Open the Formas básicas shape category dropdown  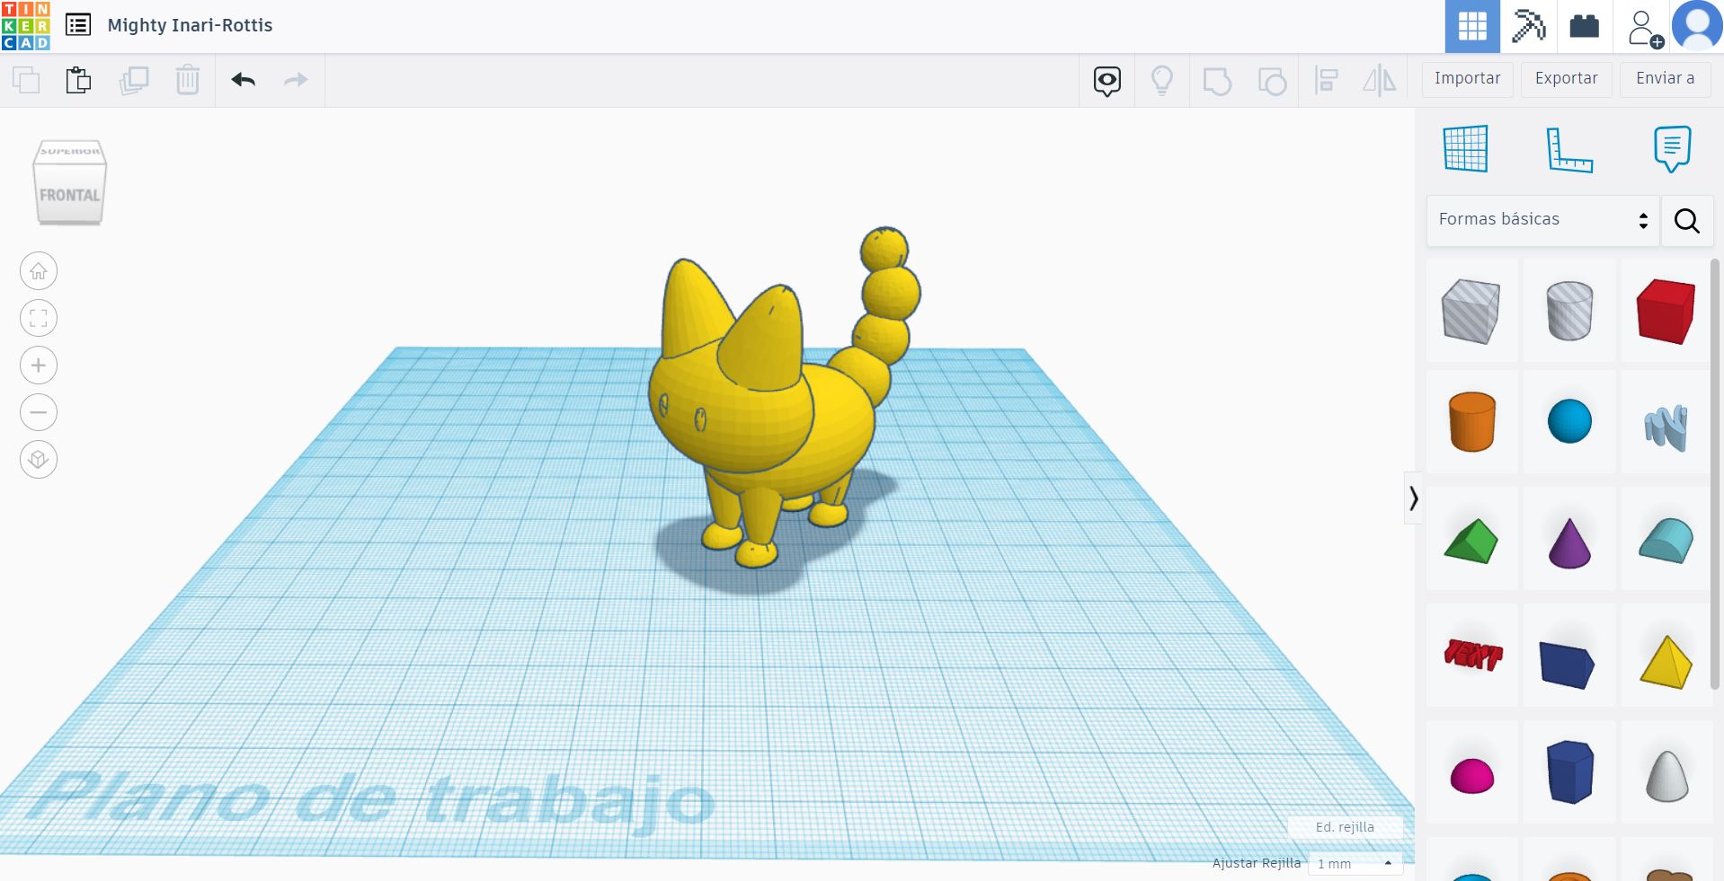click(1542, 220)
